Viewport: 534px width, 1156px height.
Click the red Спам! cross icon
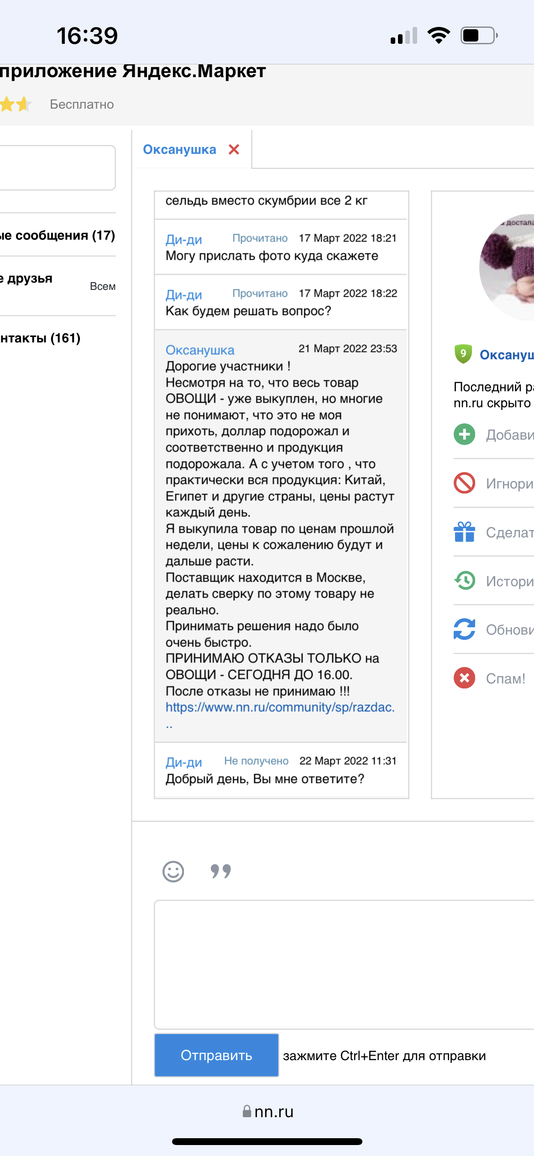click(465, 678)
